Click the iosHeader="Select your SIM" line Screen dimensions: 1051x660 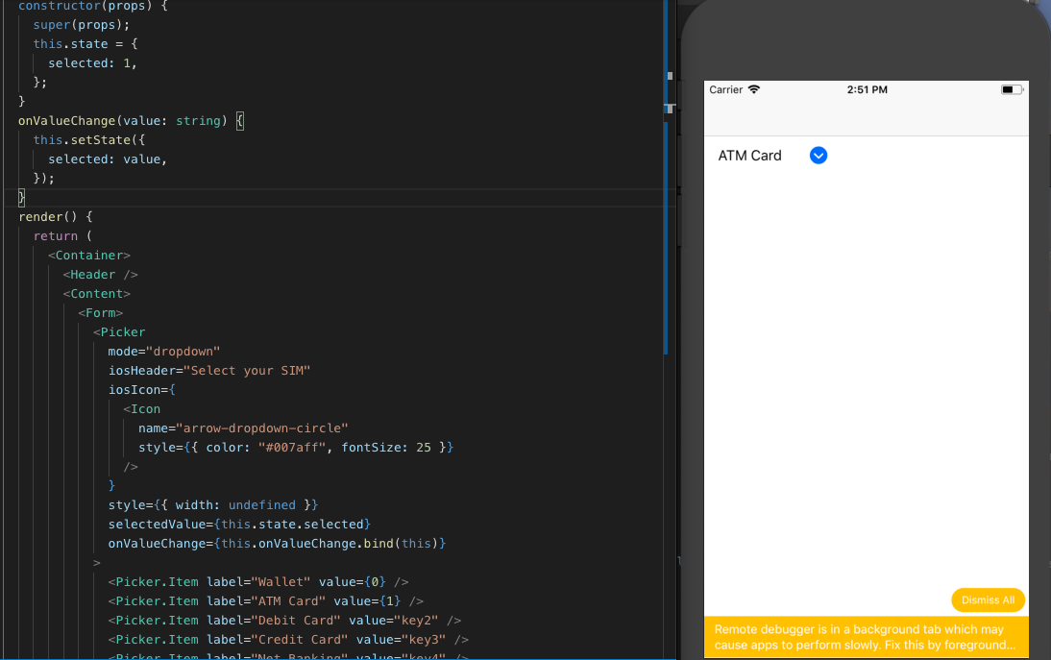[209, 371]
